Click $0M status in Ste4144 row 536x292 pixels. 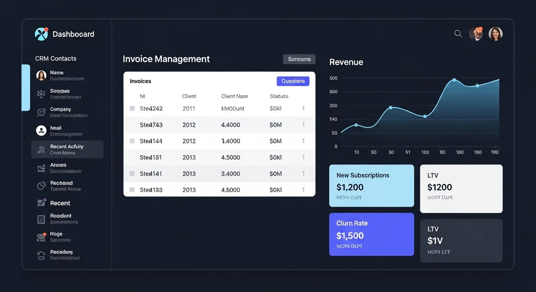click(x=276, y=141)
